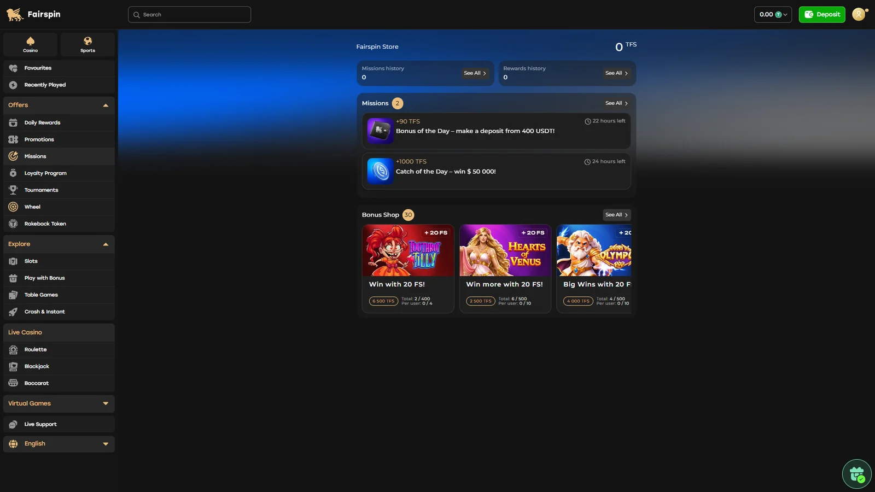Screen dimensions: 875x492
Task: Click the 2 500 TFS price badge
Action: pyautogui.click(x=481, y=301)
